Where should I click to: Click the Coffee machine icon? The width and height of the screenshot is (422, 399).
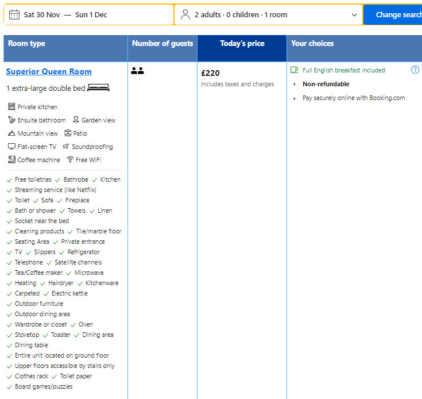click(x=11, y=160)
